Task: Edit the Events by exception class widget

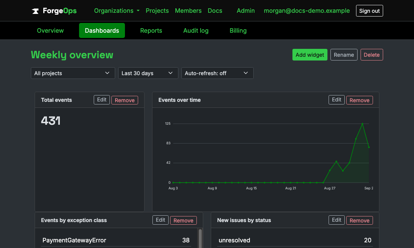Action: (x=160, y=220)
